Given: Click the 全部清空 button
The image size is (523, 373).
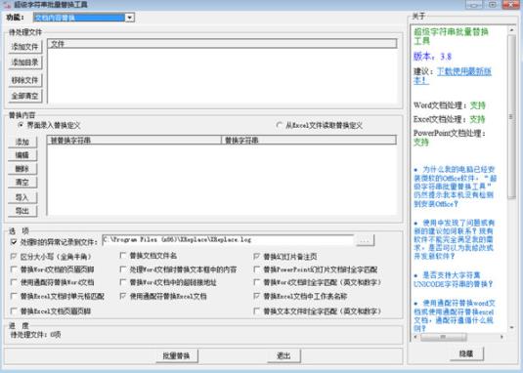Looking at the screenshot, I should tap(25, 96).
